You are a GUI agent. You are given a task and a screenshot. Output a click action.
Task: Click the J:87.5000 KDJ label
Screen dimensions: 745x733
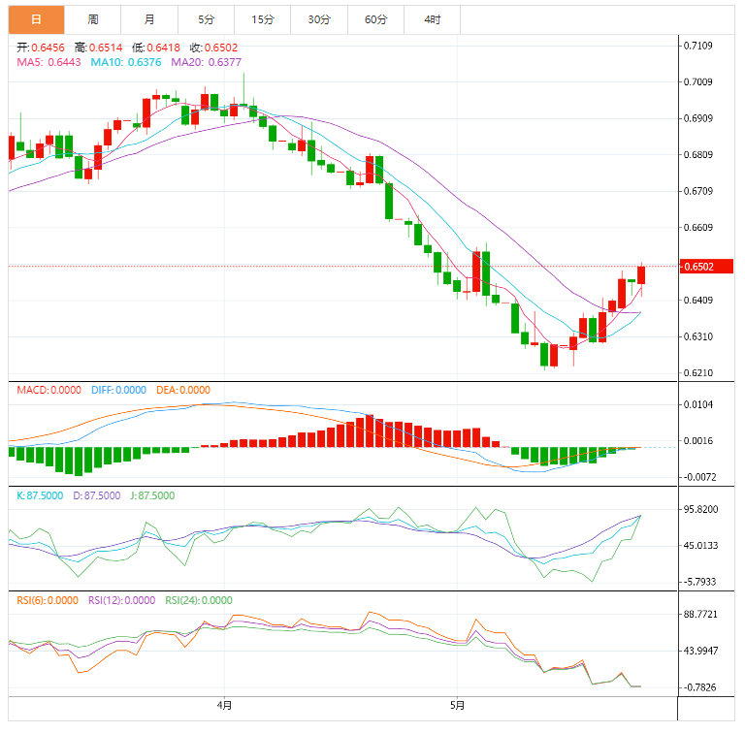click(x=152, y=495)
